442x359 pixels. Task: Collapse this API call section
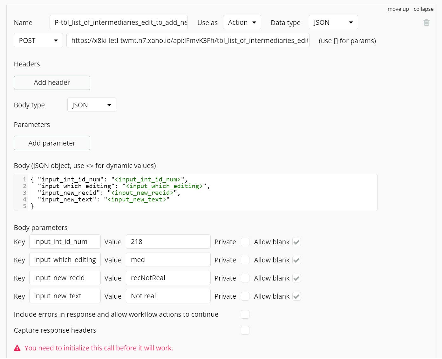[424, 9]
